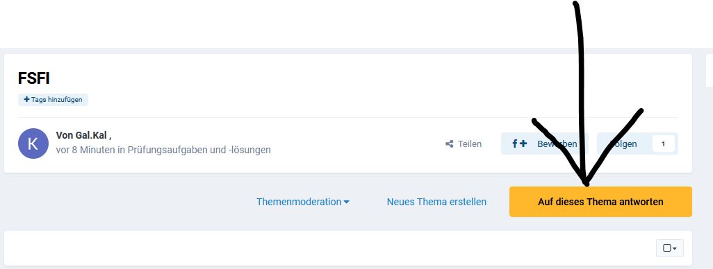The width and height of the screenshot is (713, 269).
Task: Click the square checkbox icon in post toolbar
Action: (x=667, y=248)
